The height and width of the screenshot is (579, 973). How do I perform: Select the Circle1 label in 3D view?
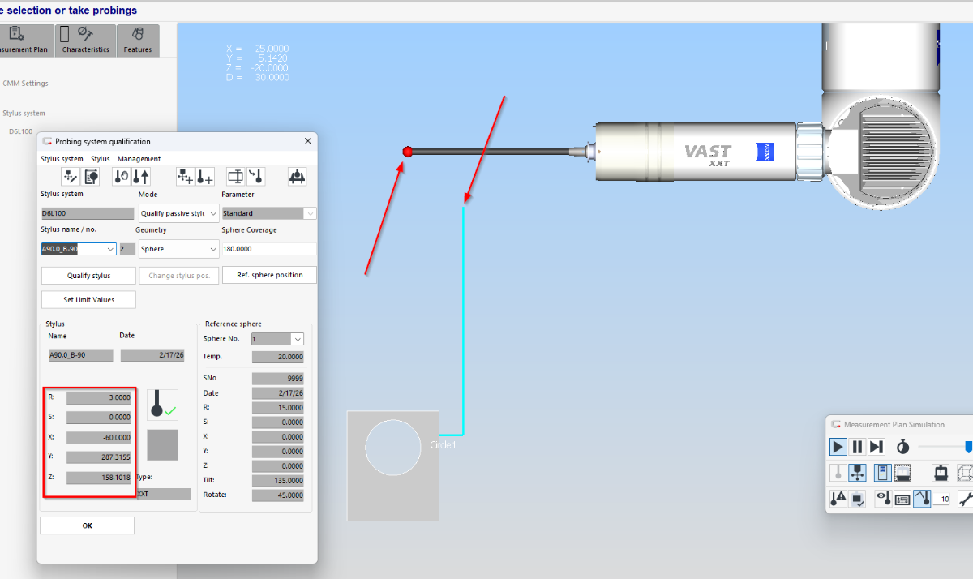pos(444,445)
